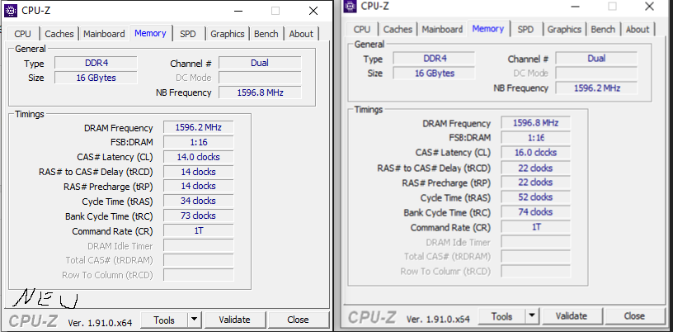The image size is (673, 332).
Task: Click the Validate button in the right window
Action: [572, 316]
